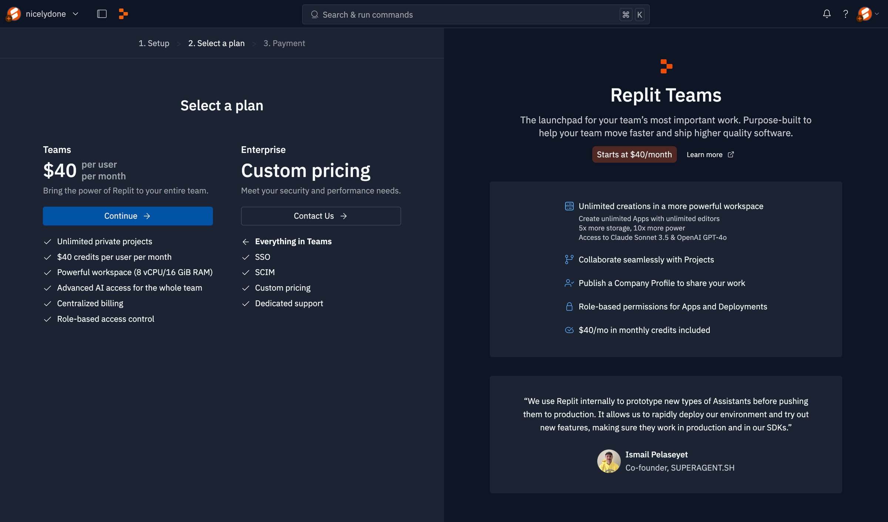
Task: Click the Unlimited creations workspace icon
Action: pos(569,206)
